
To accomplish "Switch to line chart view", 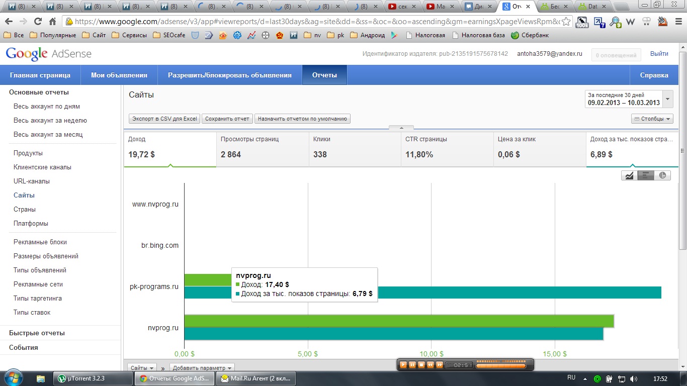I will tap(629, 175).
